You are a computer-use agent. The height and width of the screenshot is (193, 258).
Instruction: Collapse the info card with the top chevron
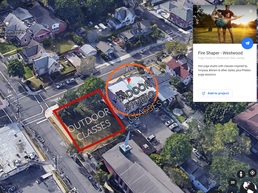click(x=198, y=11)
